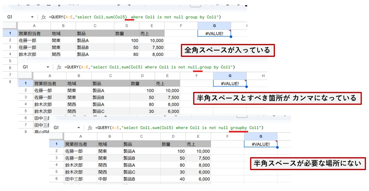Click 鈴木次郎 cell in top screenshot
Image resolution: width=369 pixels, height=191 pixels.
(34, 54)
